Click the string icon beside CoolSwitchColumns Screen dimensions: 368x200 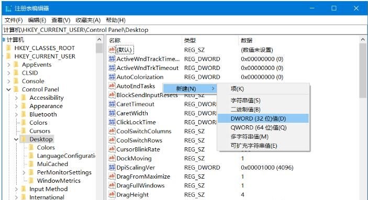pyautogui.click(x=111, y=131)
